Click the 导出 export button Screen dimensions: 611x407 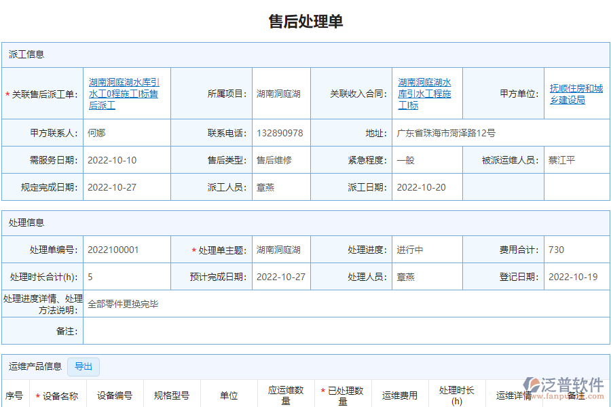point(84,366)
